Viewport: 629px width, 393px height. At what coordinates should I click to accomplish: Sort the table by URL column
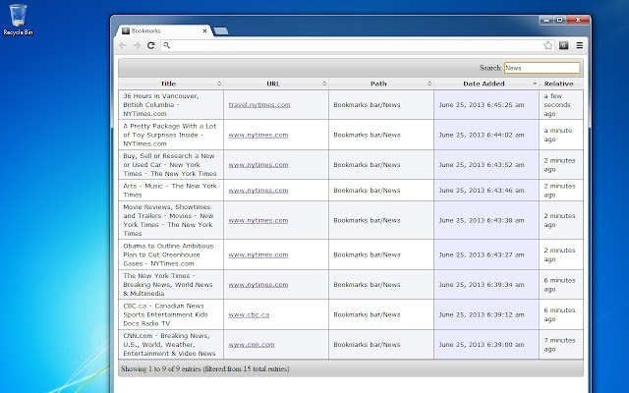[273, 84]
